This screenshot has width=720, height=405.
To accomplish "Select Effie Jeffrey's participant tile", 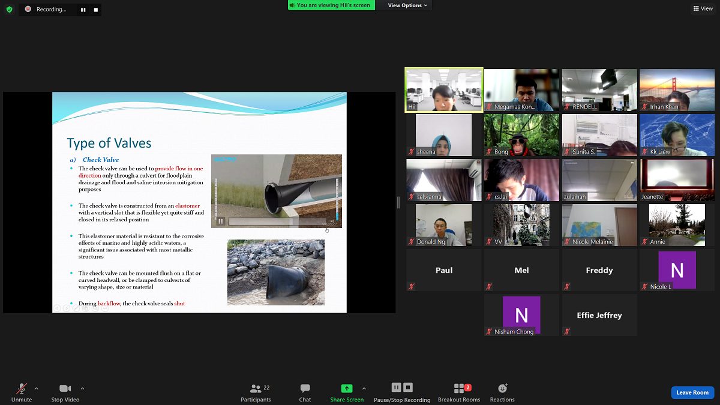I will click(x=599, y=315).
